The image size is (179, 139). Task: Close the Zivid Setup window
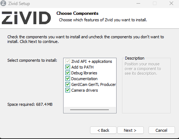pyautogui.click(x=171, y=3)
